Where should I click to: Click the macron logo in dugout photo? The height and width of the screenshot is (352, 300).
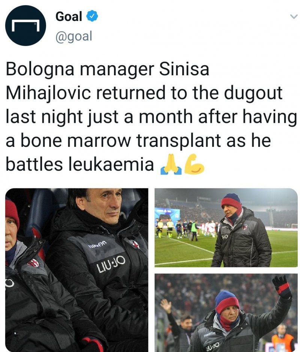[97, 245]
